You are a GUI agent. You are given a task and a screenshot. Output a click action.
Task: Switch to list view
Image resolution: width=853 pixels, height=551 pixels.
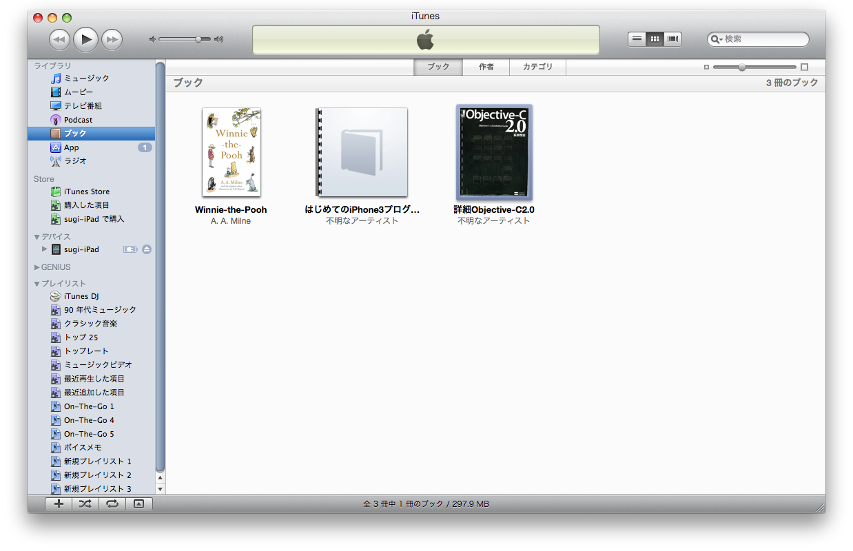tap(637, 39)
